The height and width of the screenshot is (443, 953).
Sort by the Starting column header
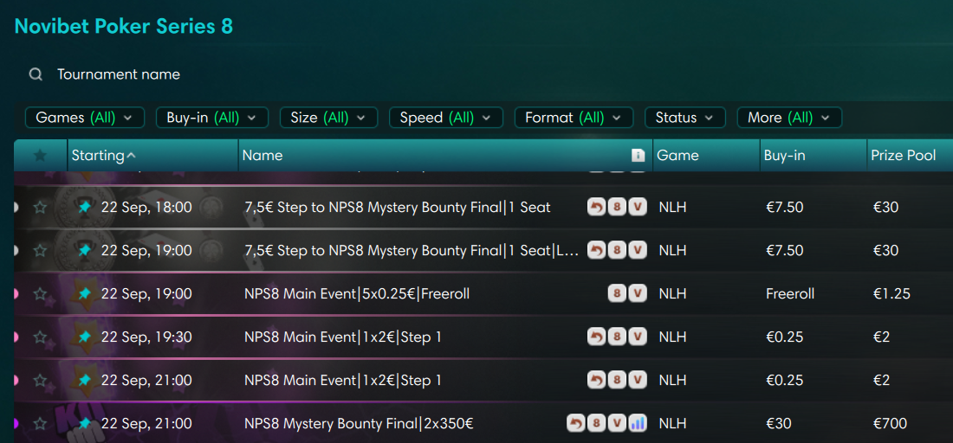[x=104, y=156]
